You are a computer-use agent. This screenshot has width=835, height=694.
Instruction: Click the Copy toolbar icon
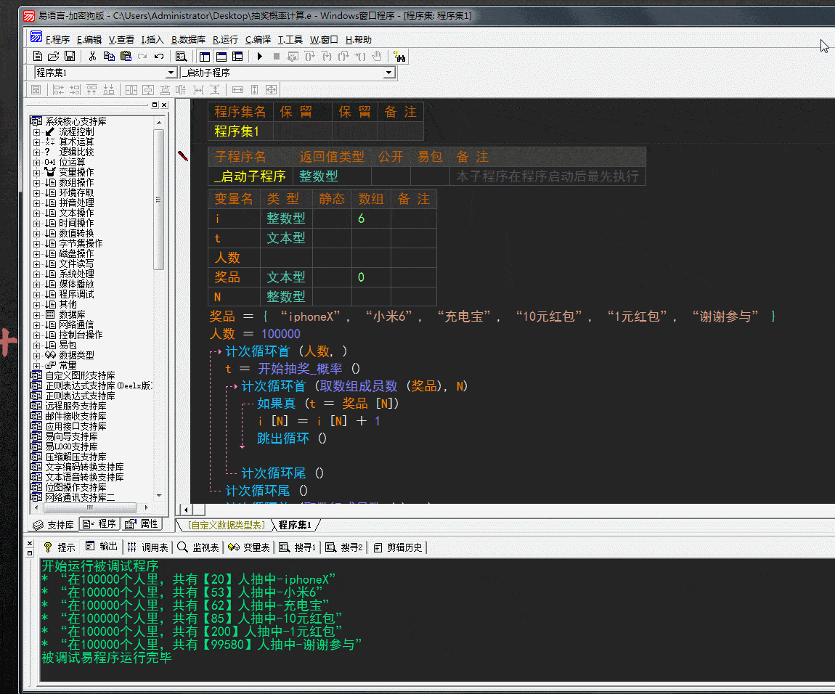pos(109,56)
